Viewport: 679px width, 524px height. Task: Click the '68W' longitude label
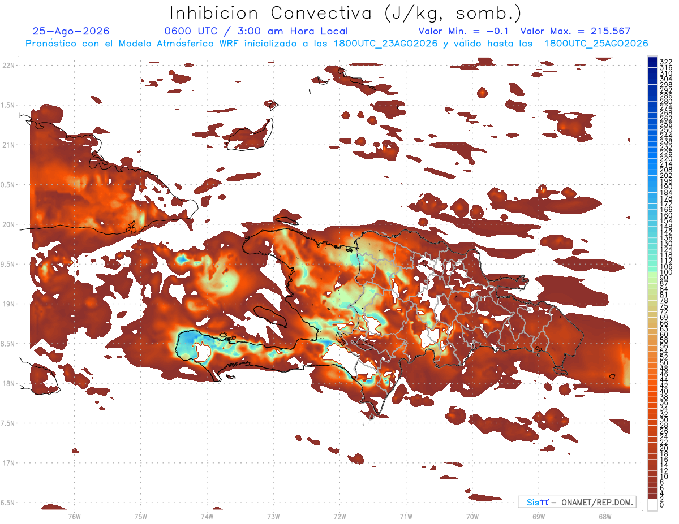[x=605, y=516]
